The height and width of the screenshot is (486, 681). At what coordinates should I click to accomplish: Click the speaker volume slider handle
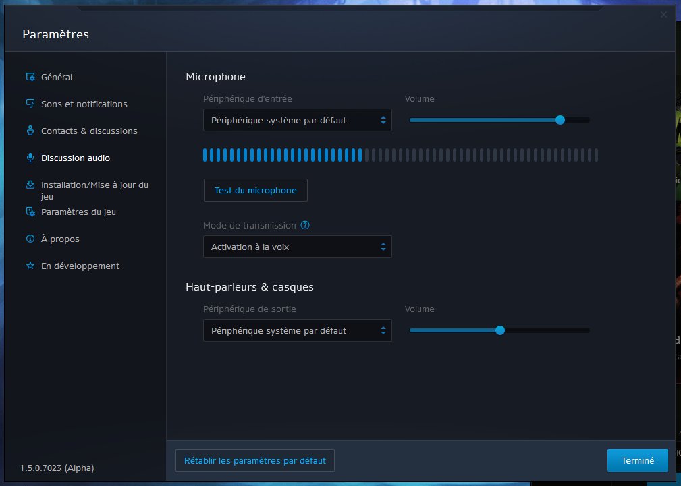500,330
